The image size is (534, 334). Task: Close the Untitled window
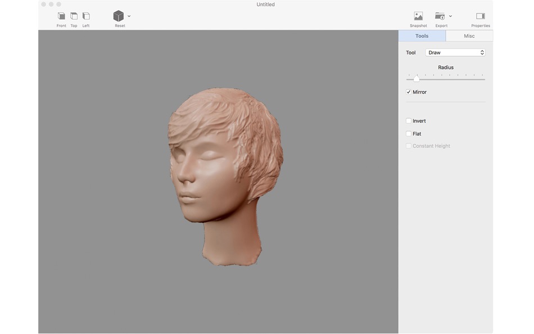(x=43, y=4)
